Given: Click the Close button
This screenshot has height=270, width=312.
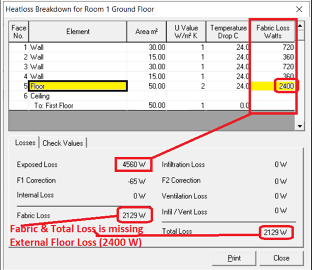Looking at the screenshot, I should pos(281,258).
